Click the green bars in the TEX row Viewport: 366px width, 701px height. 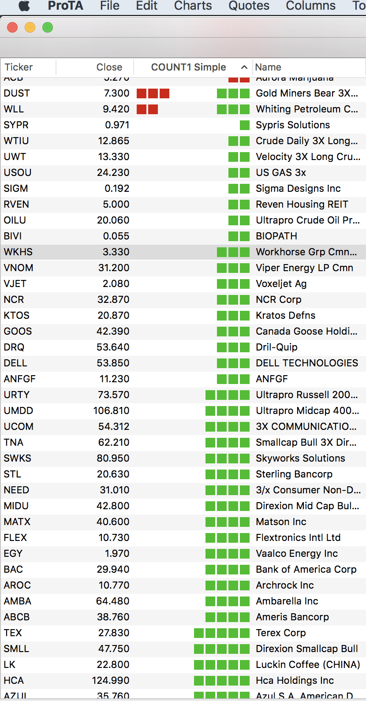pos(222,633)
